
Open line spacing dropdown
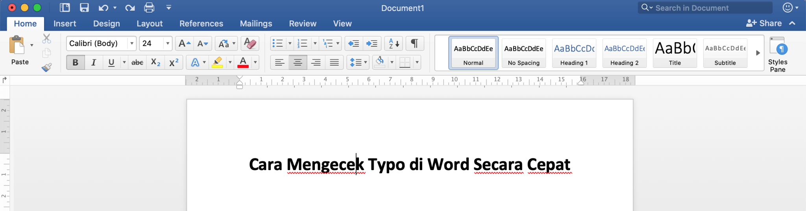click(x=358, y=62)
